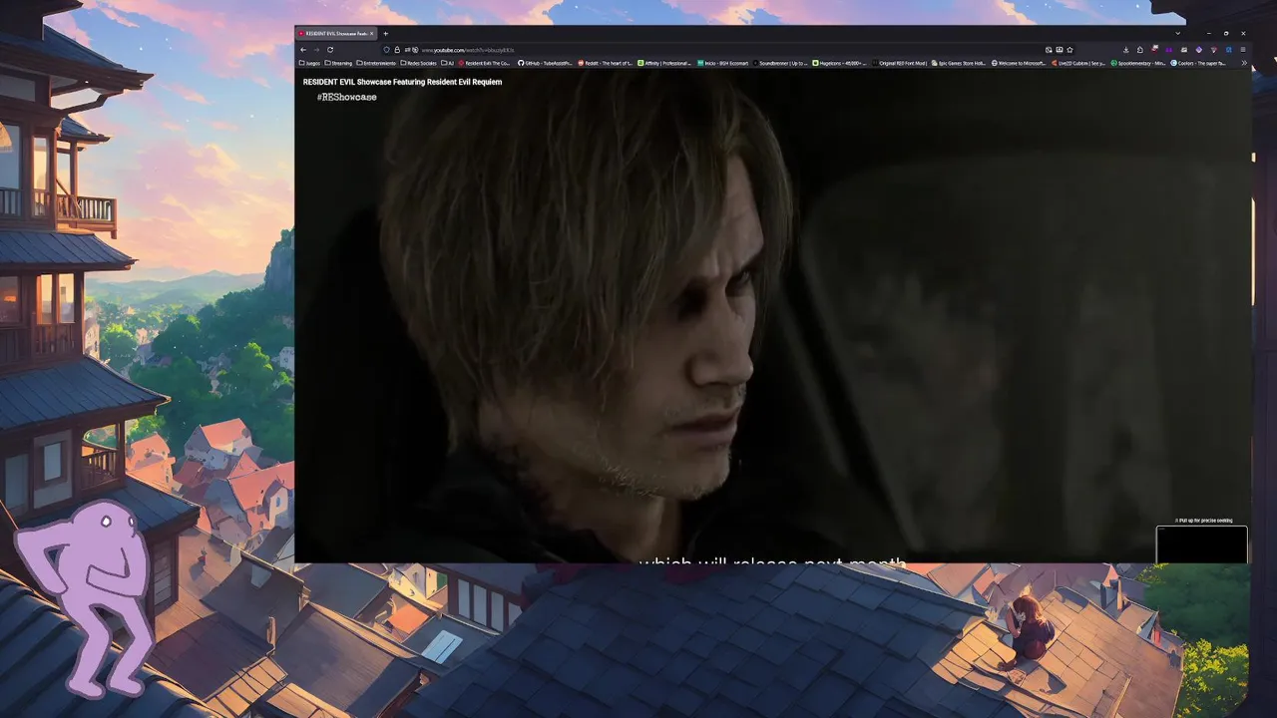1277x718 pixels.
Task: Open the Coolors bookmark
Action: click(1198, 63)
